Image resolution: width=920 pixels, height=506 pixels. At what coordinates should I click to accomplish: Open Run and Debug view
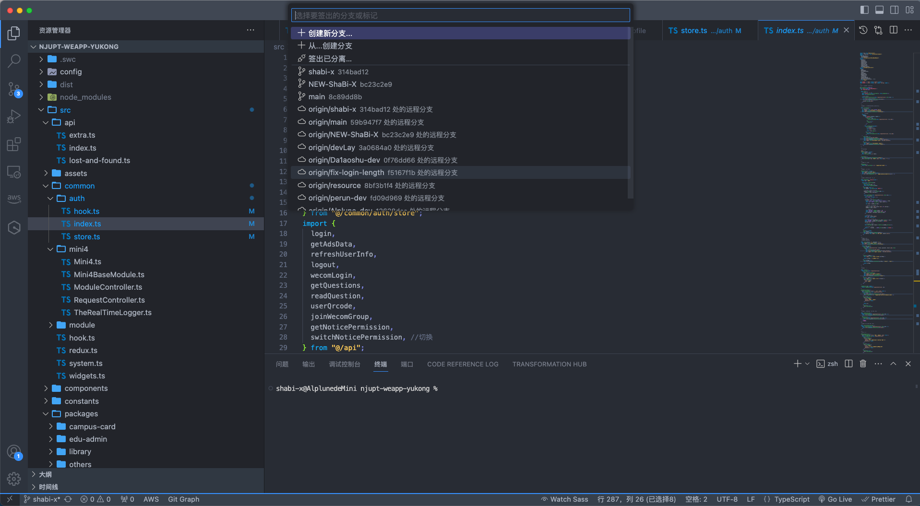click(x=14, y=117)
